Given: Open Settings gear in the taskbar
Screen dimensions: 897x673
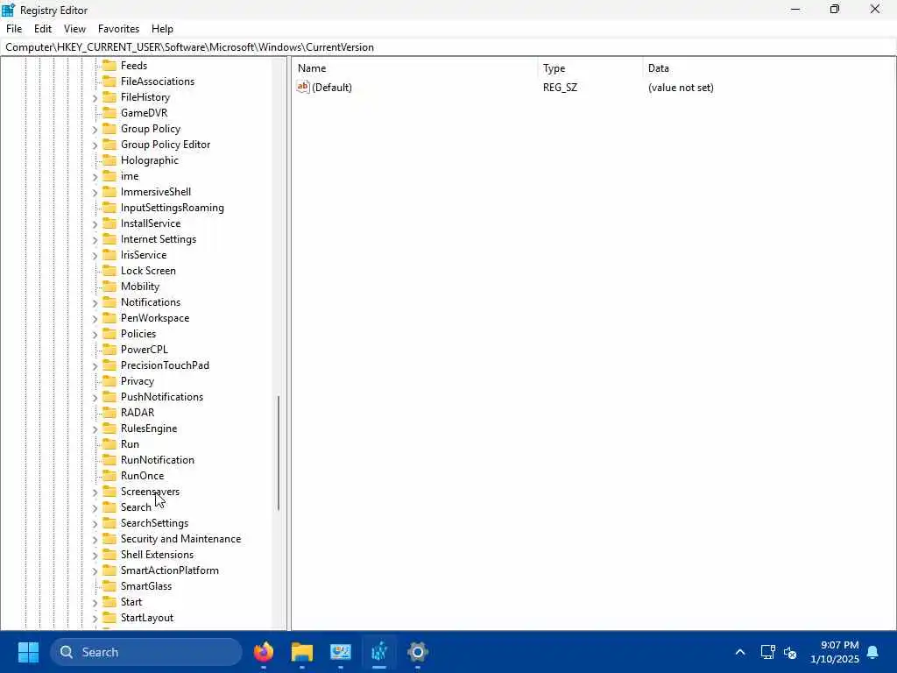Looking at the screenshot, I should point(418,652).
